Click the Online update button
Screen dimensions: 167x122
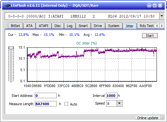coord(148,118)
